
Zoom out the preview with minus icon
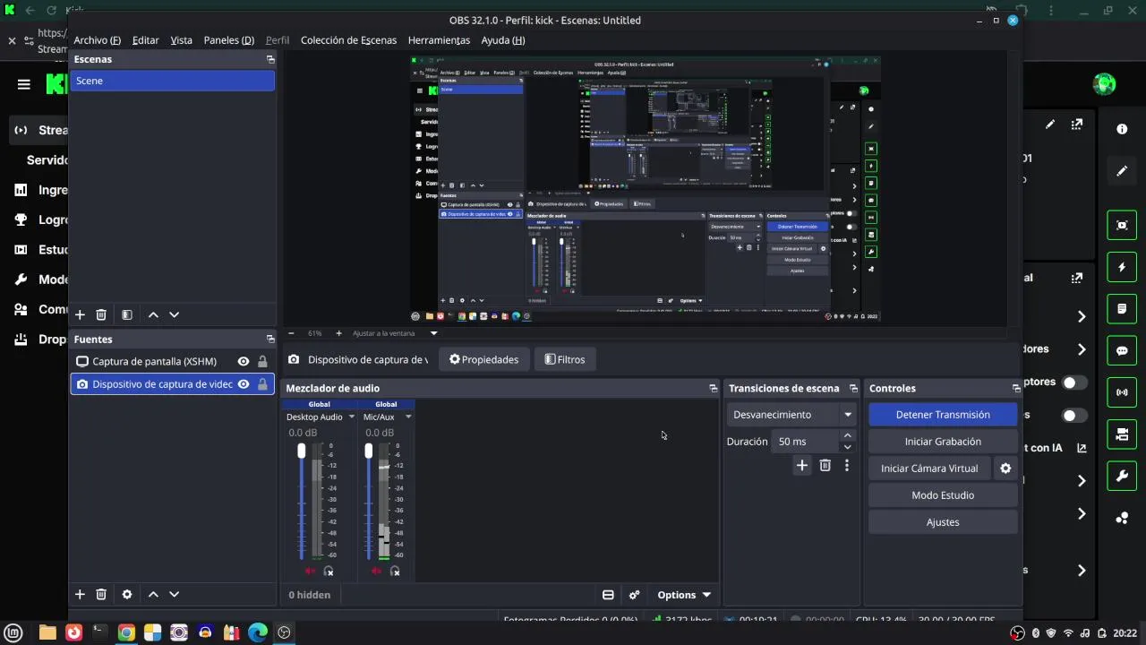pos(291,333)
